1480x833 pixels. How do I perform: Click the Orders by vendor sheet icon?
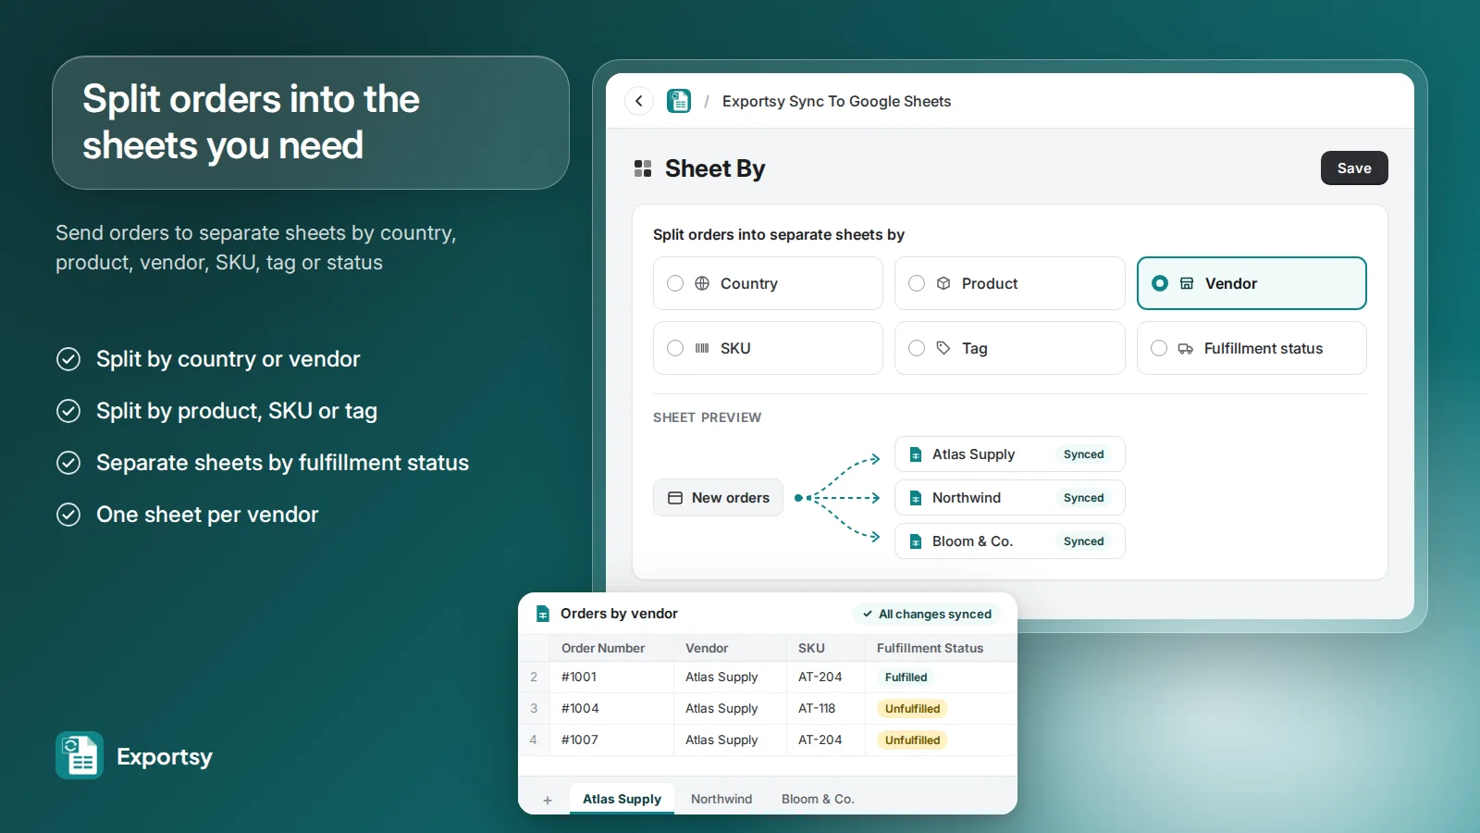(543, 614)
